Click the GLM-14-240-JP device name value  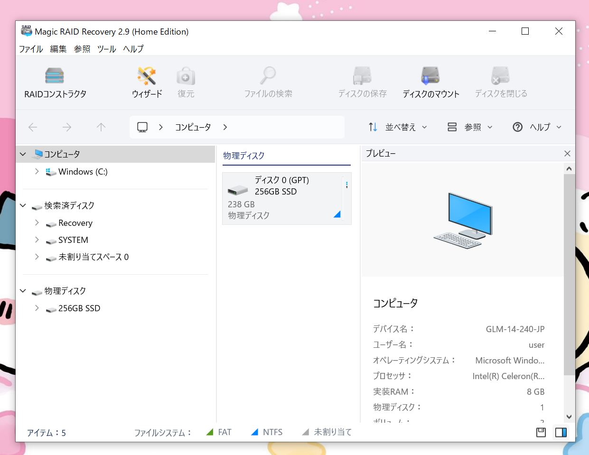point(515,329)
